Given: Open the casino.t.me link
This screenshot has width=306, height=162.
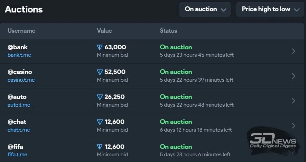Looking at the screenshot, I should point(21,80).
